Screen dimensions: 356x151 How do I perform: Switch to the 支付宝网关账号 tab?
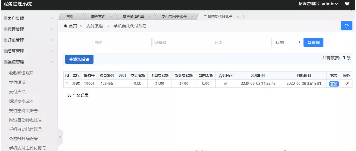[174, 16]
